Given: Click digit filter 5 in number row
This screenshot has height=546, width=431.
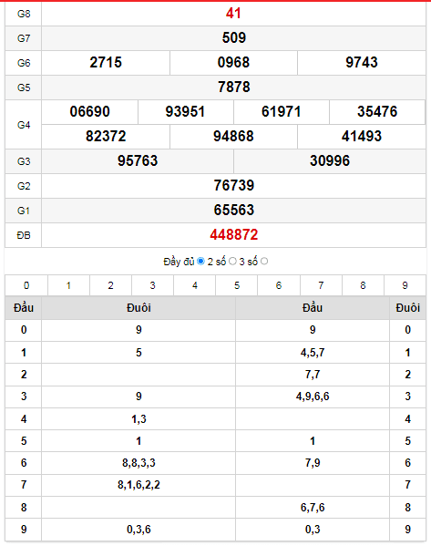Looking at the screenshot, I should pyautogui.click(x=237, y=285).
